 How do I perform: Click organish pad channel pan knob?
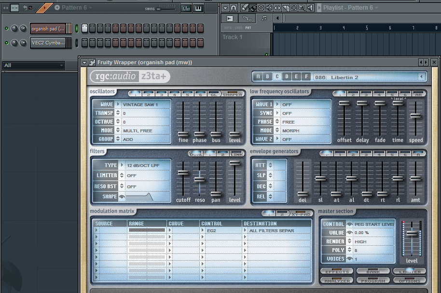click(14, 28)
